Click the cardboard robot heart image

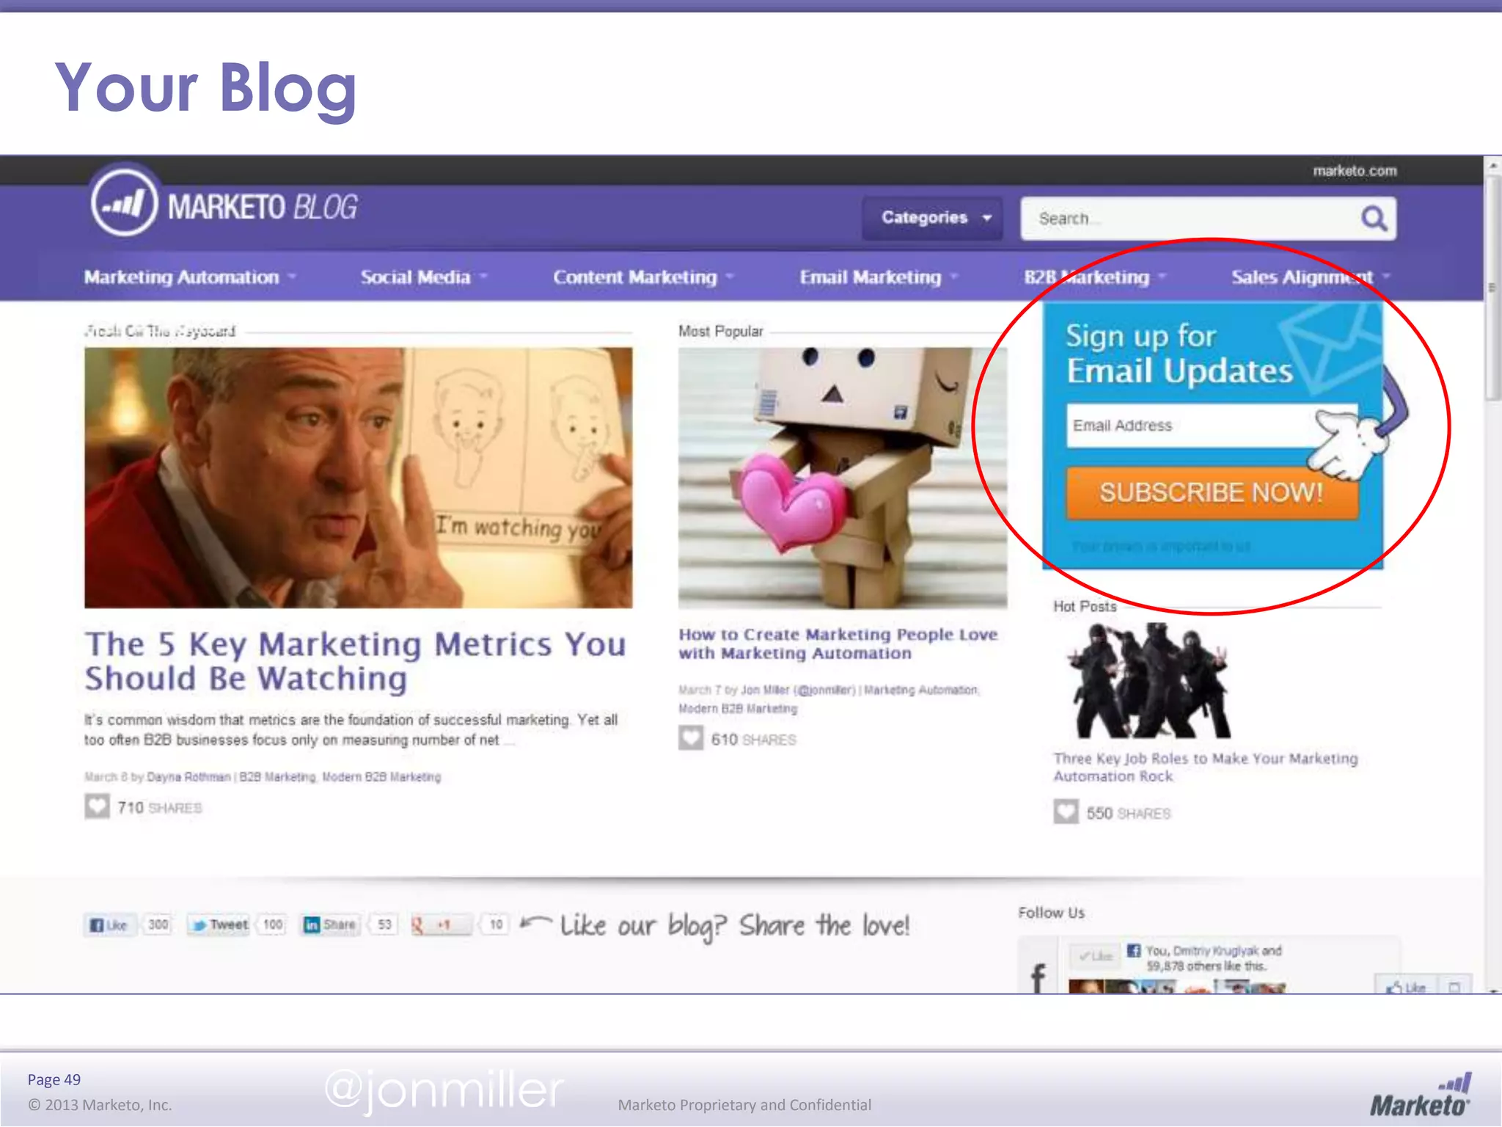click(843, 478)
